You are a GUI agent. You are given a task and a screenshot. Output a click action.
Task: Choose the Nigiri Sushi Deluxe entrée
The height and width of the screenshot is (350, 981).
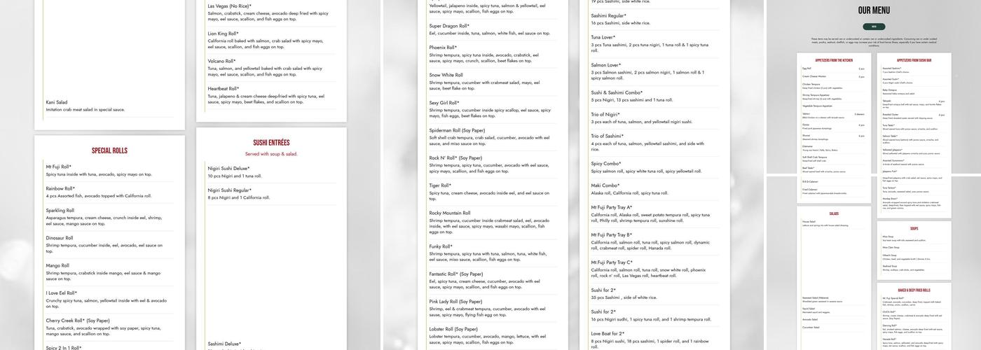point(228,168)
